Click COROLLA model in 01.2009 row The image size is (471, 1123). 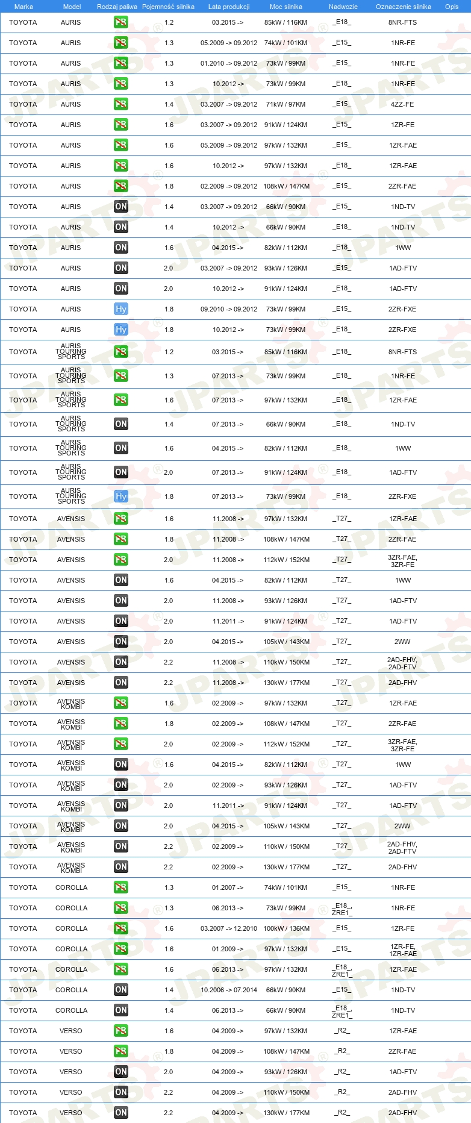pos(71,949)
